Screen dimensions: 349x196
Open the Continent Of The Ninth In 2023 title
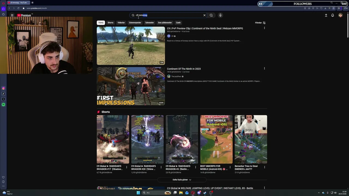click(x=184, y=69)
